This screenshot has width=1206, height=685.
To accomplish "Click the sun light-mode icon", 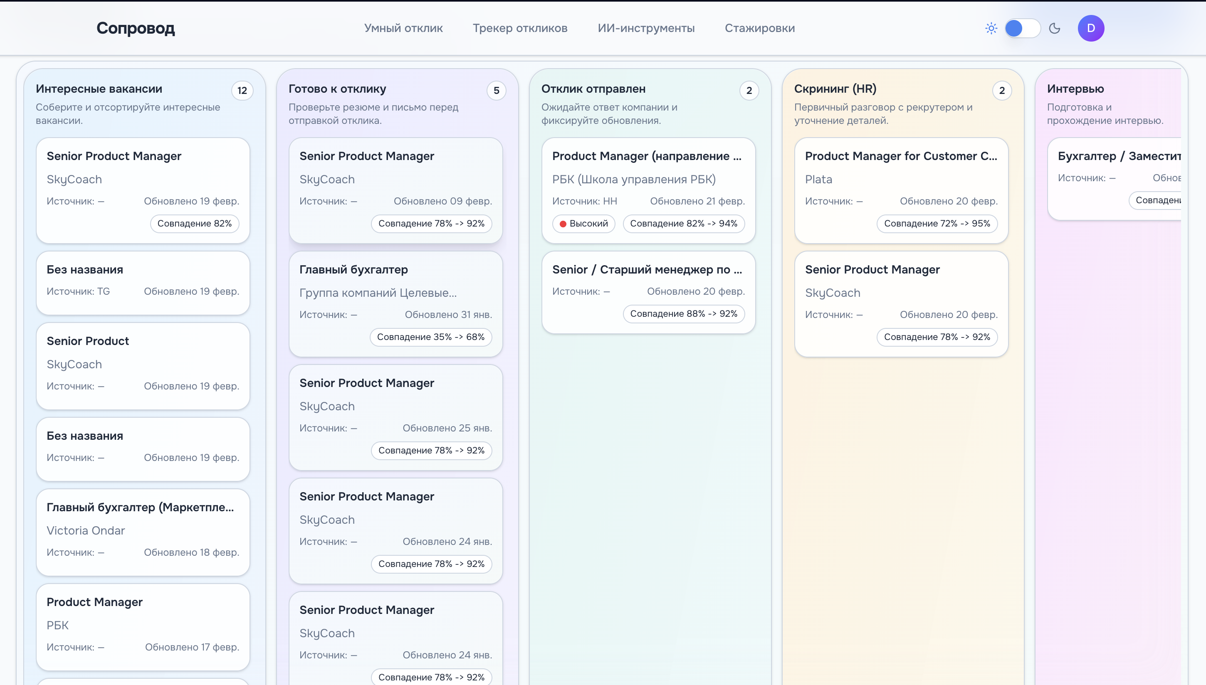I will (x=991, y=28).
